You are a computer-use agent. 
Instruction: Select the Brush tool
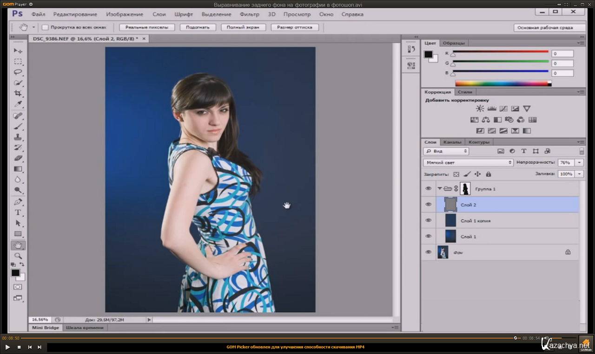pyautogui.click(x=18, y=126)
